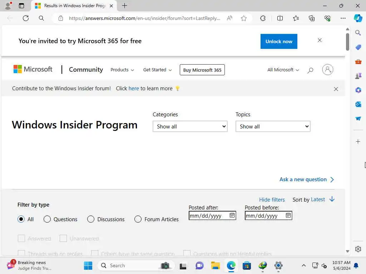Toggle the split screen icon
Image resolution: width=366 pixels, height=274 pixels.
click(x=280, y=18)
